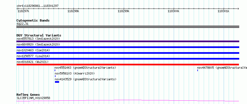Click the nsv1156577 (Lou2014) label

pos(33,56)
